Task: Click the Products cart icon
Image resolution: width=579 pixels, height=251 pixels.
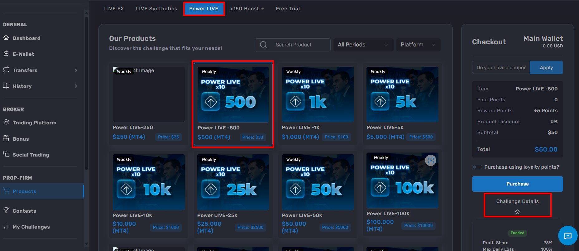Action: click(6, 191)
